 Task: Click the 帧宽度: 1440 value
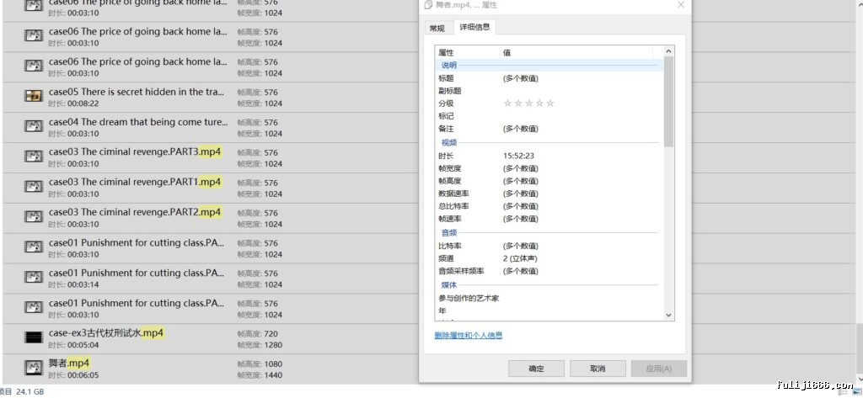273,375
